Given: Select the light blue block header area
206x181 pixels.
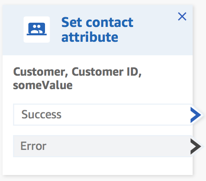Looking at the screenshot, I should click(97, 30).
